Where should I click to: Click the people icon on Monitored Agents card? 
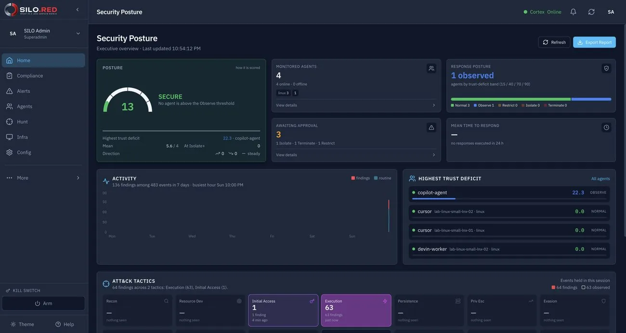(x=431, y=68)
